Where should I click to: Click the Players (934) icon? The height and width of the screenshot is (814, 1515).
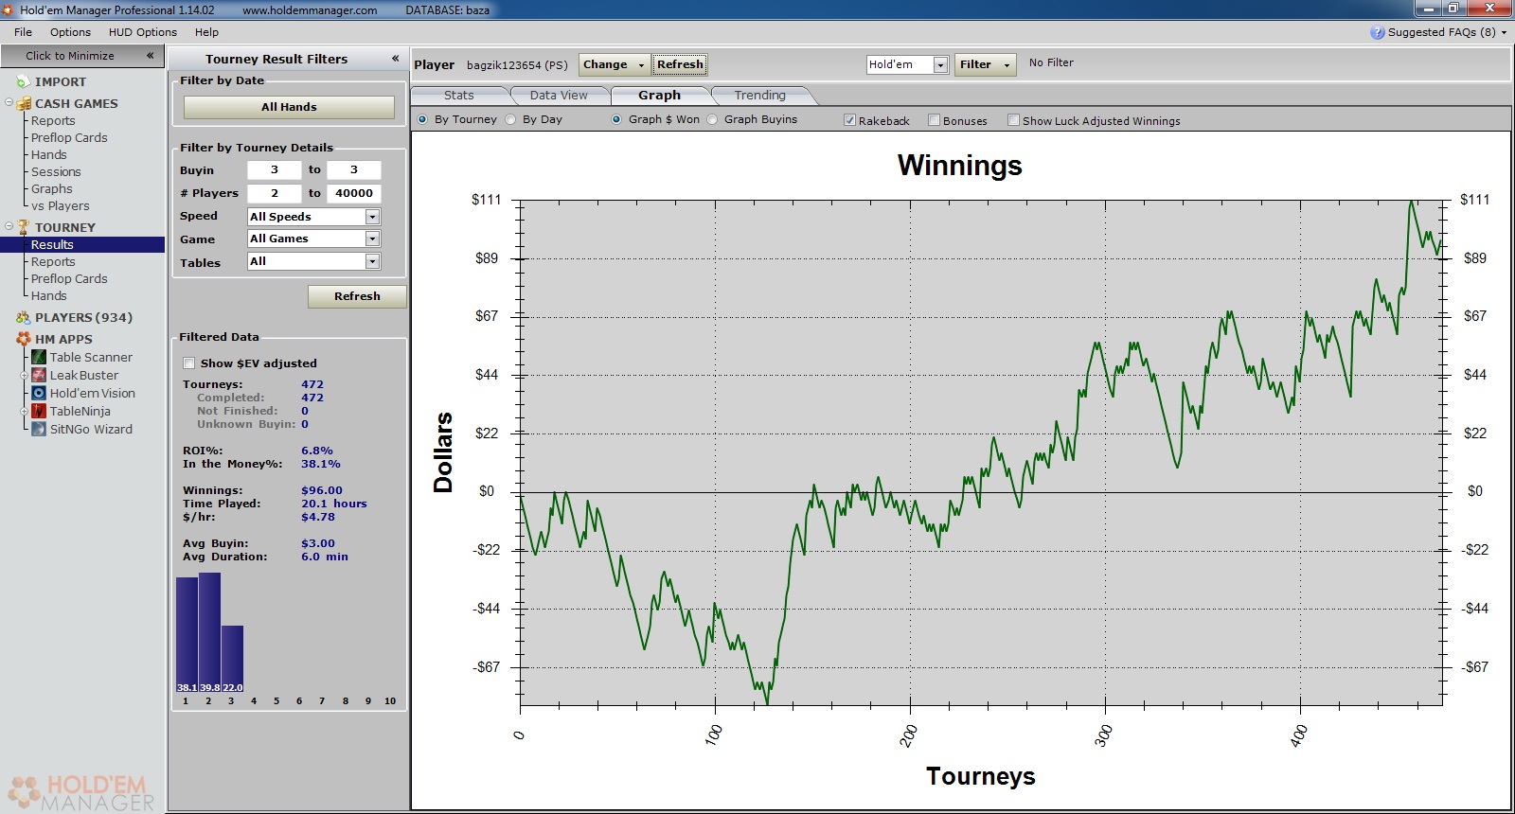click(x=23, y=318)
